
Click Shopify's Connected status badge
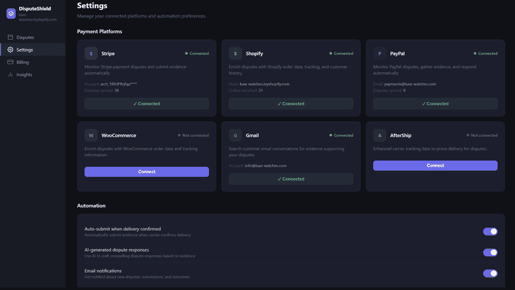[x=341, y=54]
